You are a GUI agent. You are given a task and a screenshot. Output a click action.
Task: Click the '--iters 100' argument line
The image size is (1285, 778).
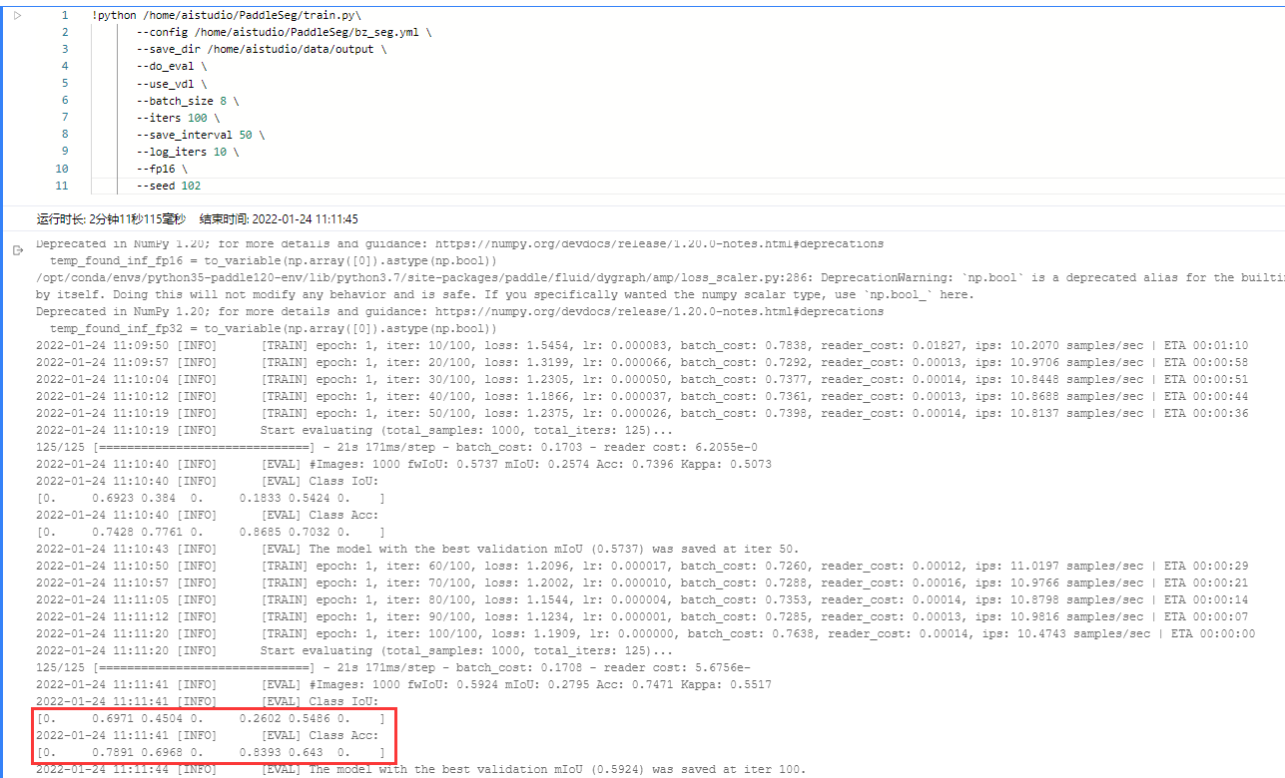pyautogui.click(x=178, y=118)
